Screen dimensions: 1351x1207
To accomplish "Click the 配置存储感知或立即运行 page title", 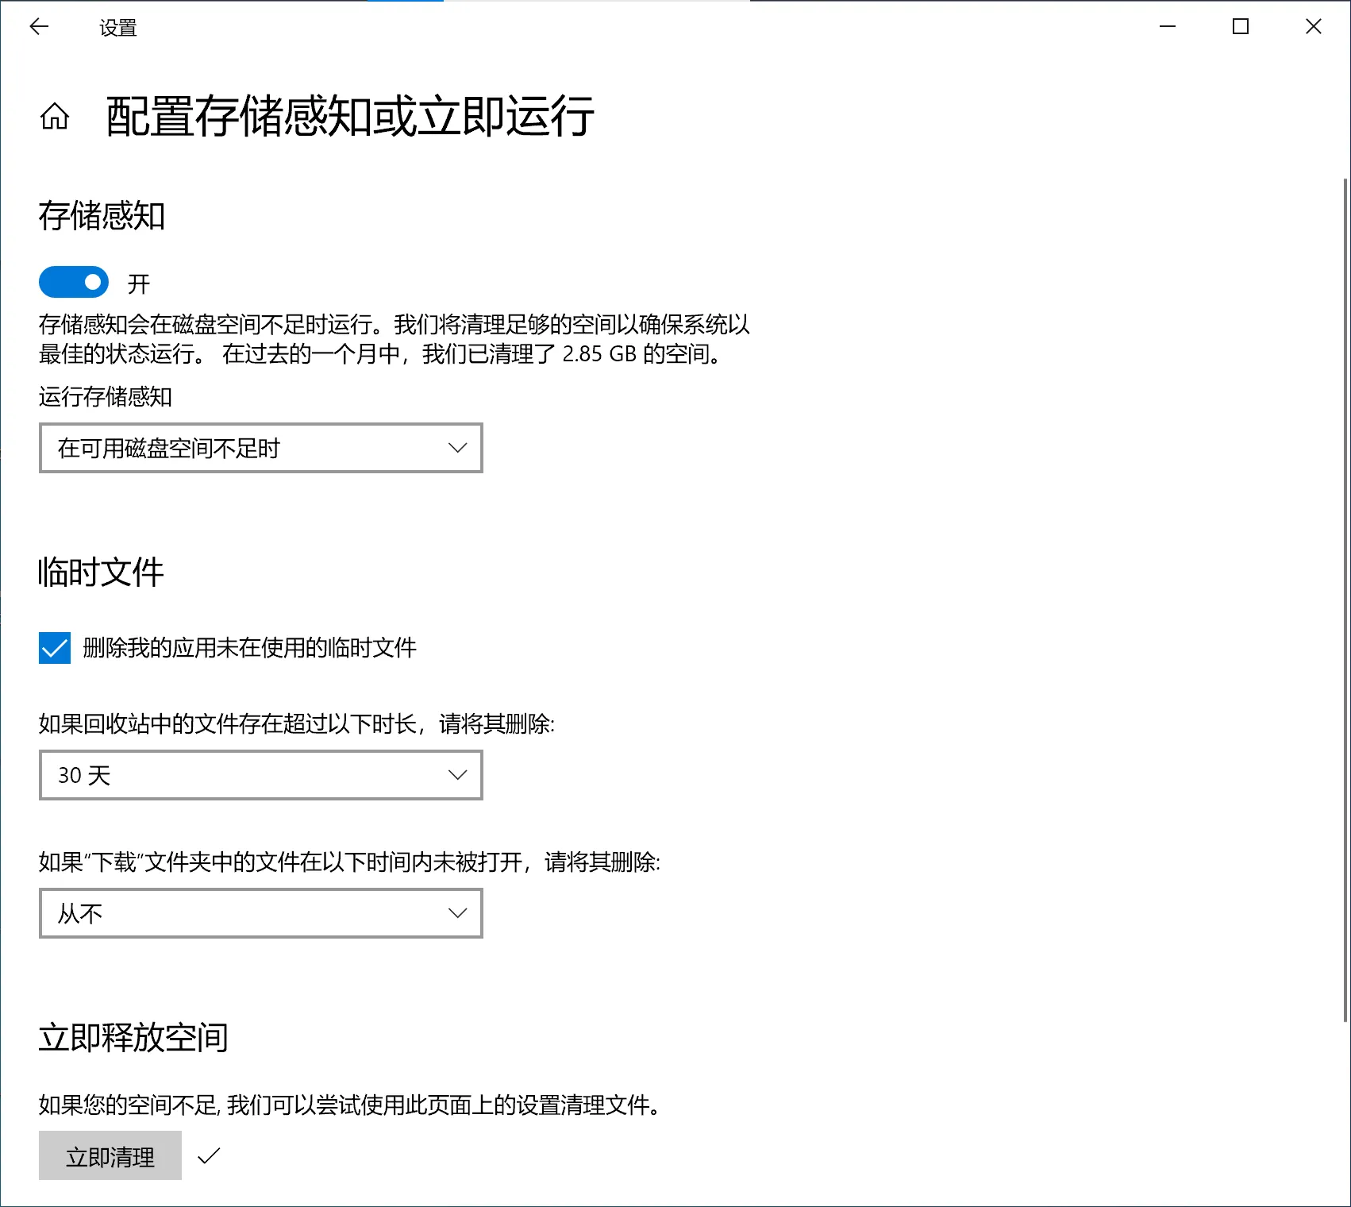I will pyautogui.click(x=350, y=117).
